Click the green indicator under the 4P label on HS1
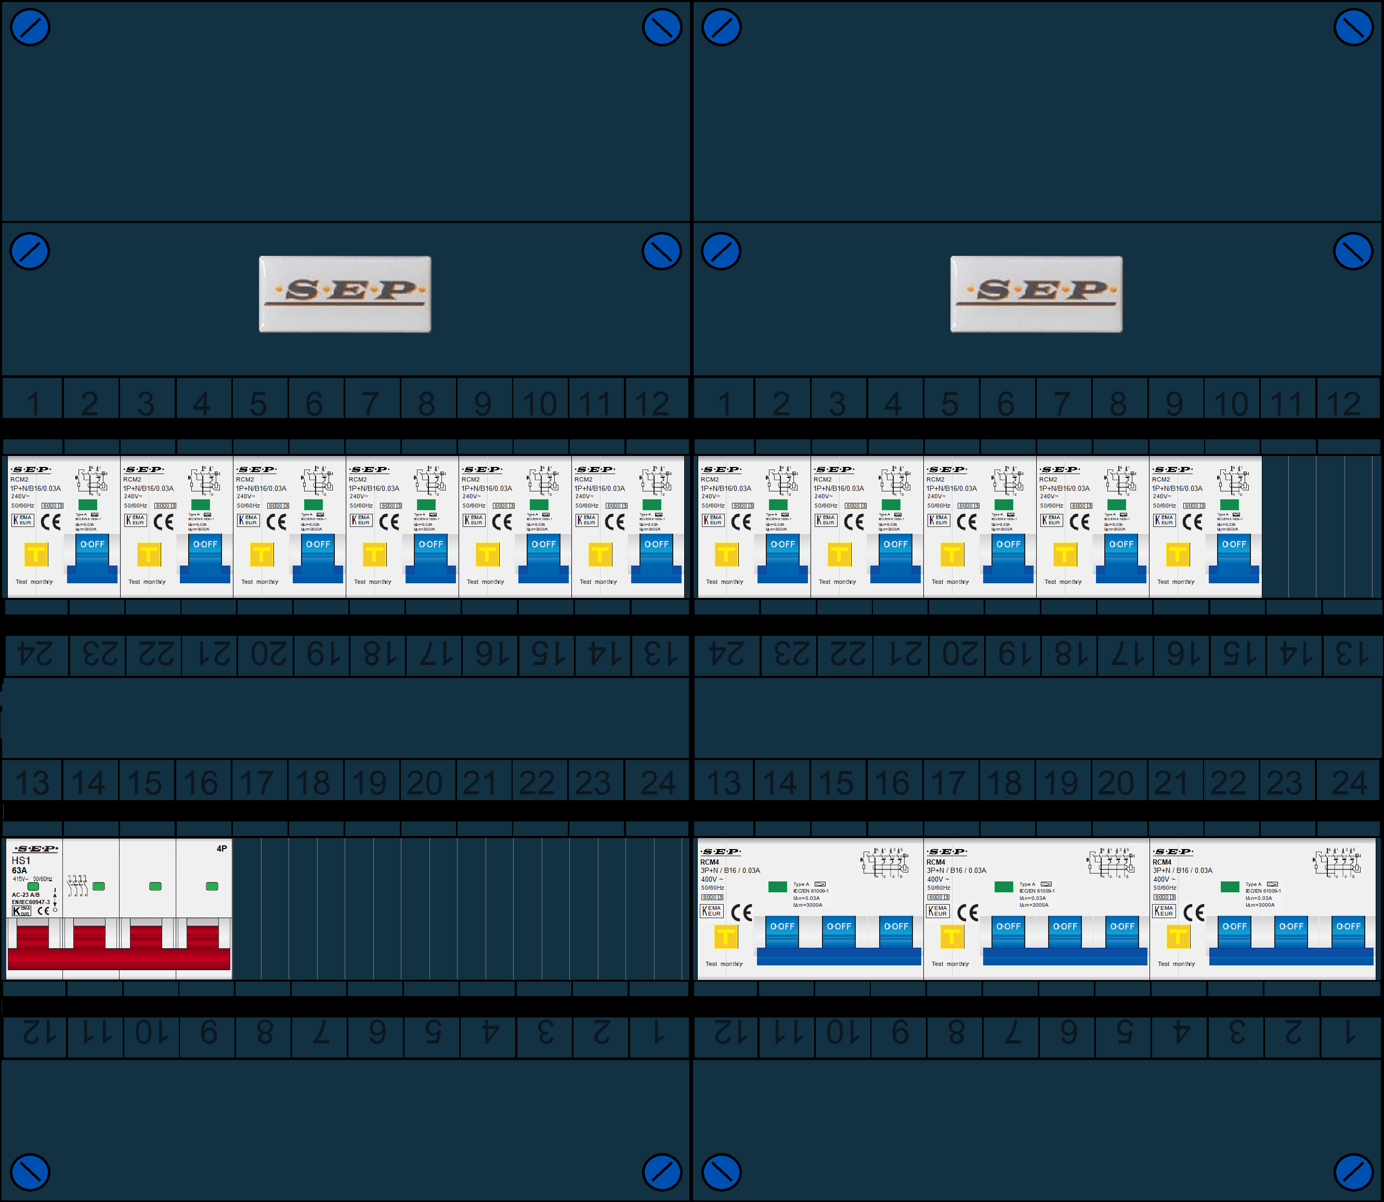Image resolution: width=1384 pixels, height=1202 pixels. 212,886
